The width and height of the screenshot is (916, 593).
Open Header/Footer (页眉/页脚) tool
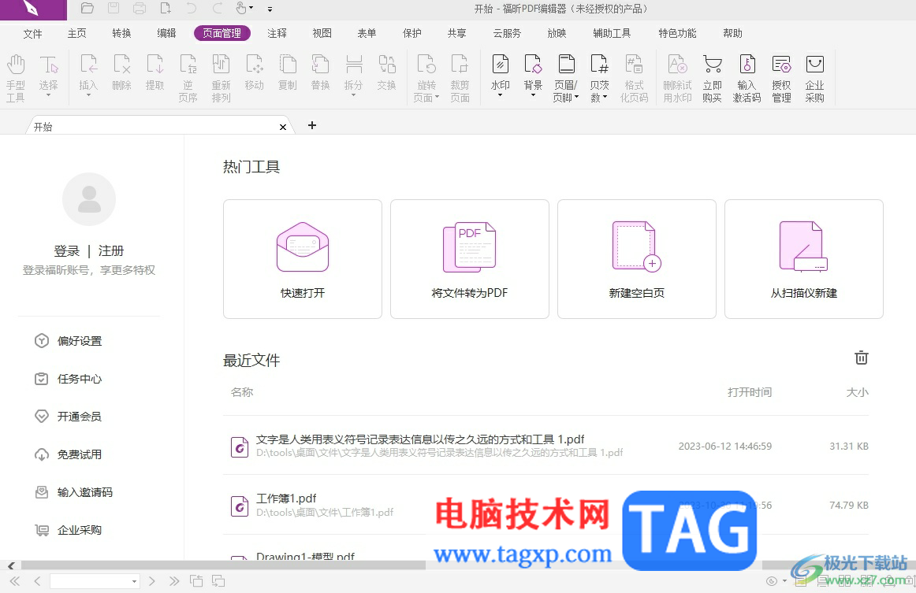[x=565, y=78]
